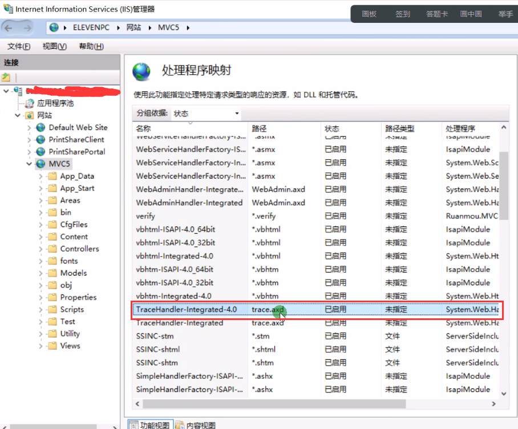Click the 画中画 button in overlay bar
The image size is (518, 429).
pyautogui.click(x=471, y=14)
